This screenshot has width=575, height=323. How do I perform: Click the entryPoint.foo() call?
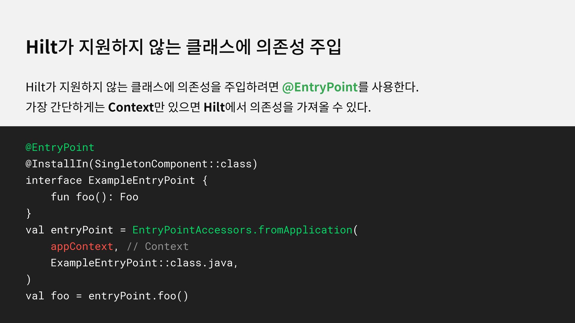[138, 296]
